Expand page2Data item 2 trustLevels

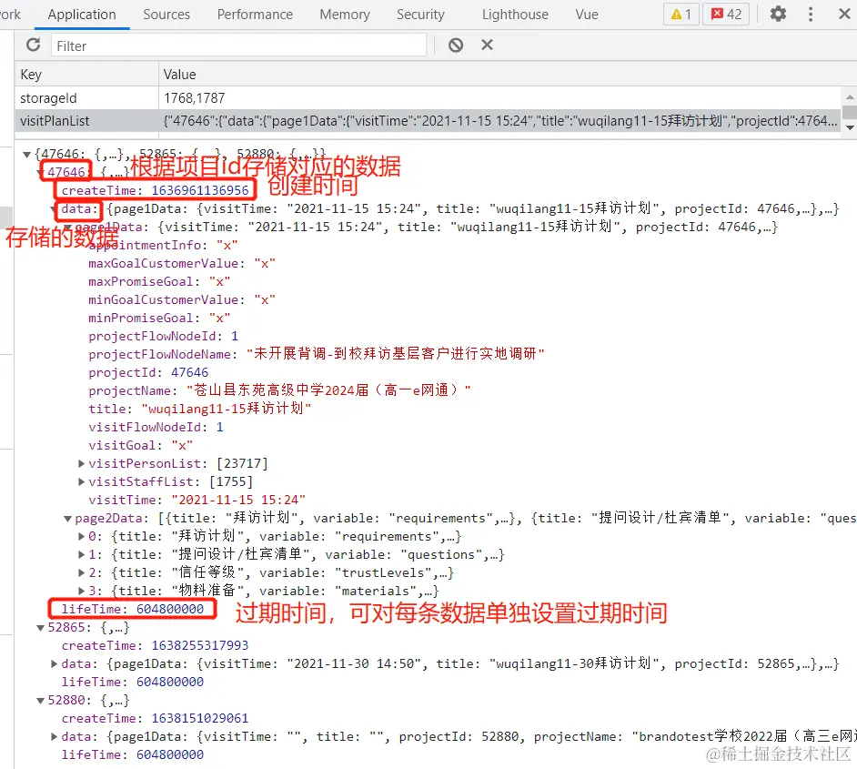coord(81,572)
